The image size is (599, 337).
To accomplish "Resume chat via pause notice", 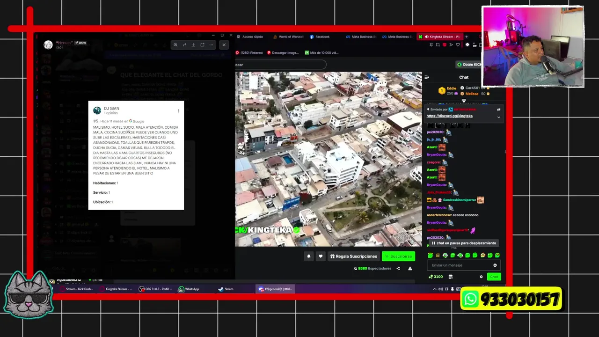I will pos(463,243).
